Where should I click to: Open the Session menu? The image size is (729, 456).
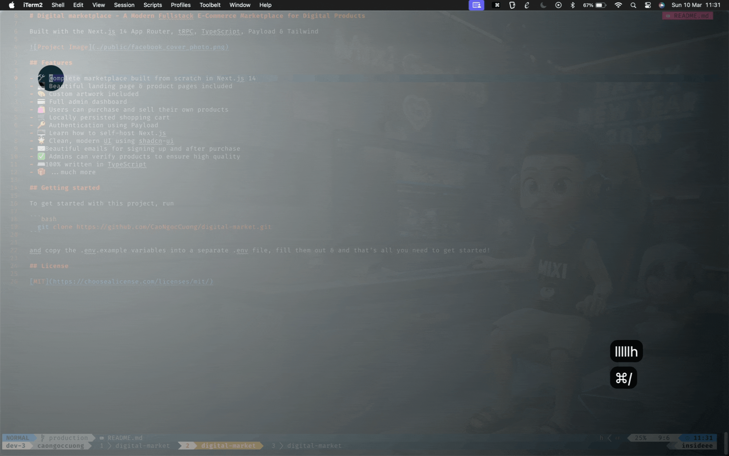click(124, 5)
